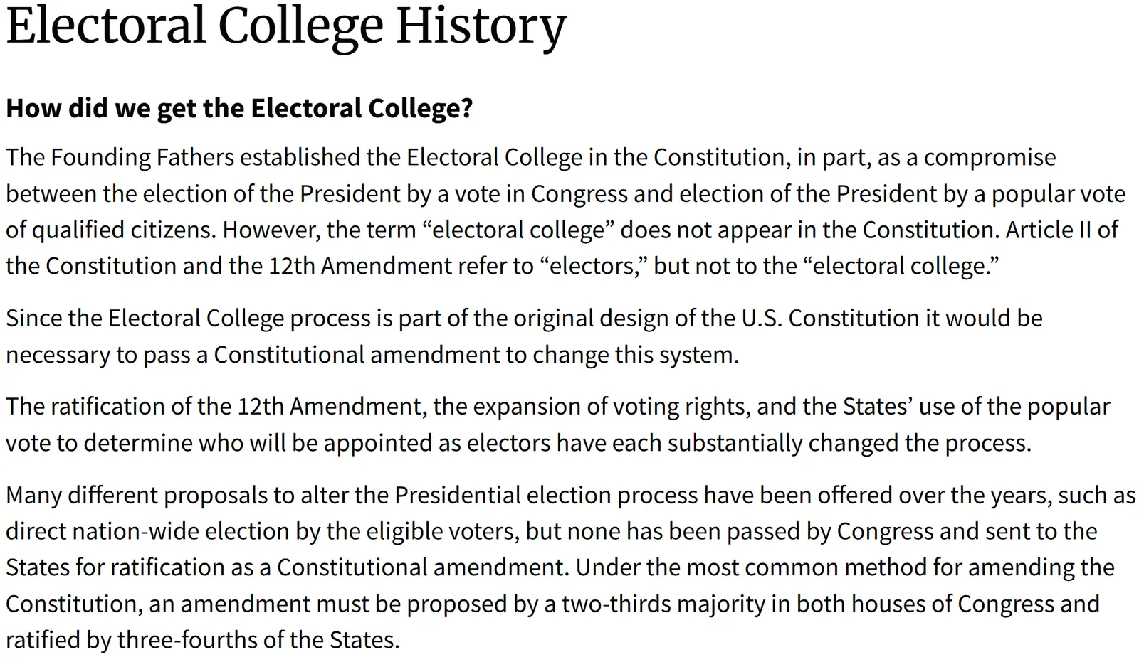Click the phrase "three-fourths of the States"

258,640
